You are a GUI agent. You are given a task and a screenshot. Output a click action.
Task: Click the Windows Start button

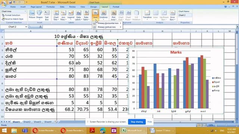[x=4, y=131]
